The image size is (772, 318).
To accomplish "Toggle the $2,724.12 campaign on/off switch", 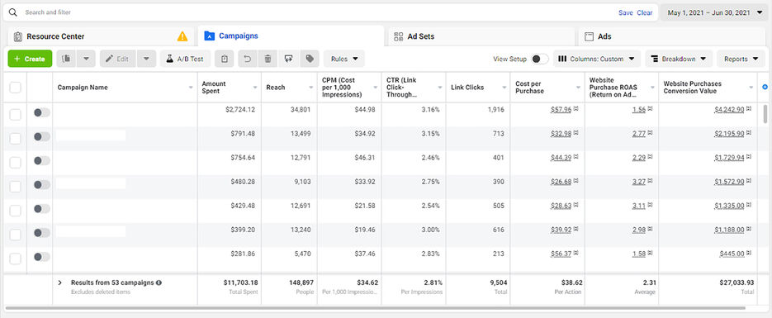I will pyautogui.click(x=42, y=112).
